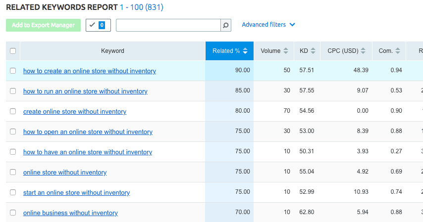Sort by Related % column arrows

tap(245, 51)
